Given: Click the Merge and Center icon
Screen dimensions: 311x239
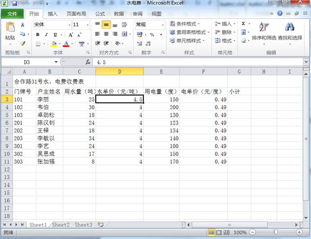Looking at the screenshot, I should [124, 34].
